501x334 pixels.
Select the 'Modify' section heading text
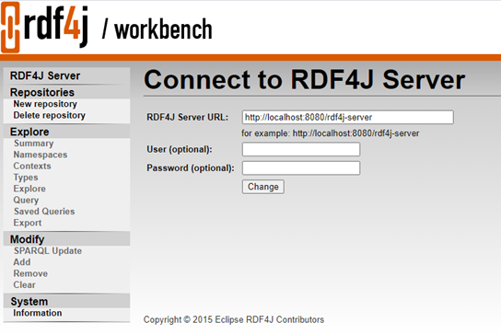pos(27,239)
